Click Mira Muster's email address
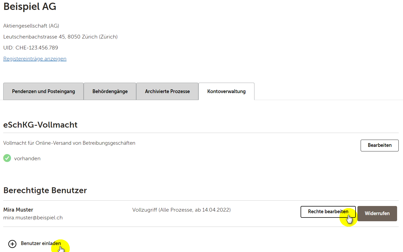Screen dimensions: 403x252 [x=33, y=217]
